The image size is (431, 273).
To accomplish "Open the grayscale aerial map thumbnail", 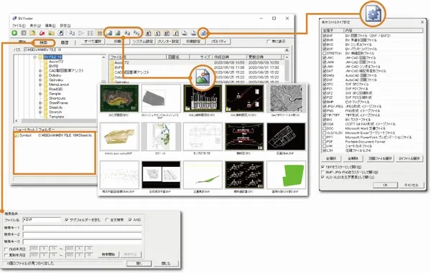I will 286,98.
